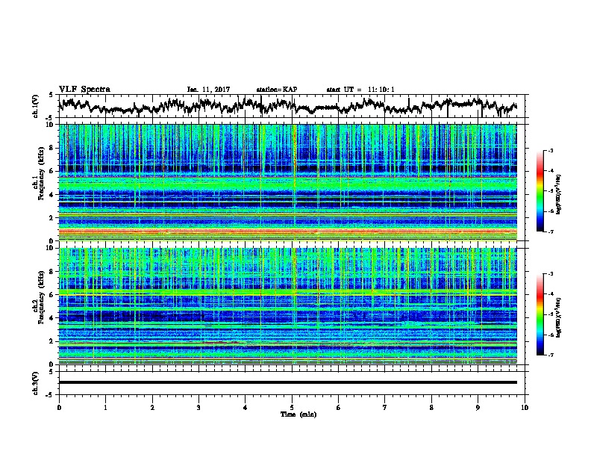The image size is (591, 457).
Task: Click the ch.2 spectrogram color scale bar
Action: [x=540, y=314]
